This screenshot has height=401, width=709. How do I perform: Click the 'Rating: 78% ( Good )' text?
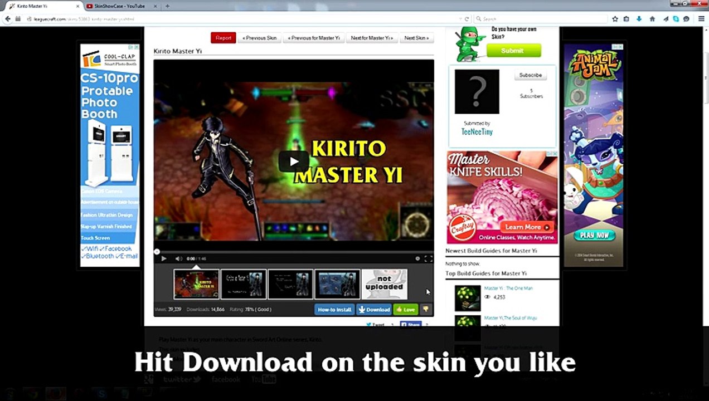250,309
